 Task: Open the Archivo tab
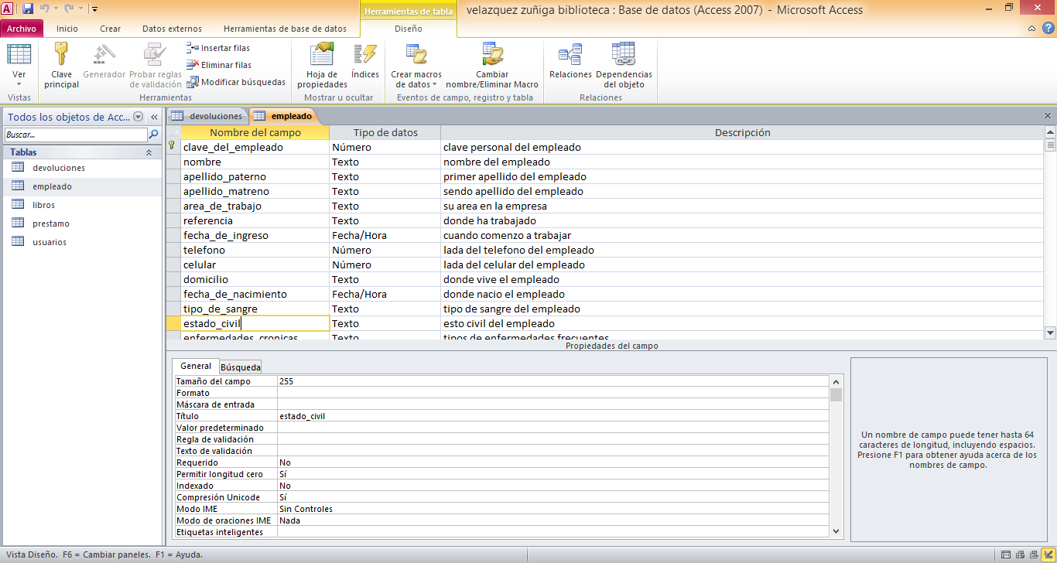click(x=22, y=29)
